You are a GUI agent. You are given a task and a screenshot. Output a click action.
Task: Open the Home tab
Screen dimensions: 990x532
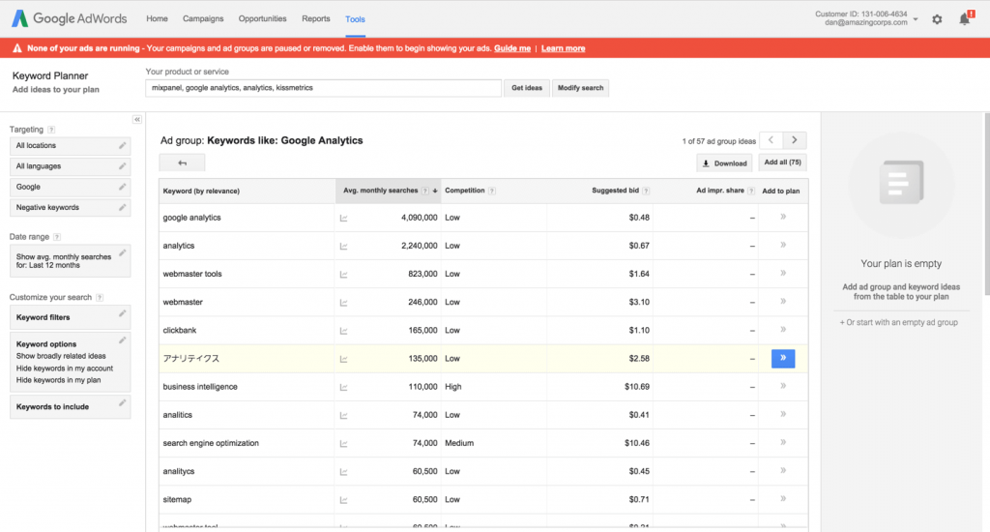pos(158,19)
